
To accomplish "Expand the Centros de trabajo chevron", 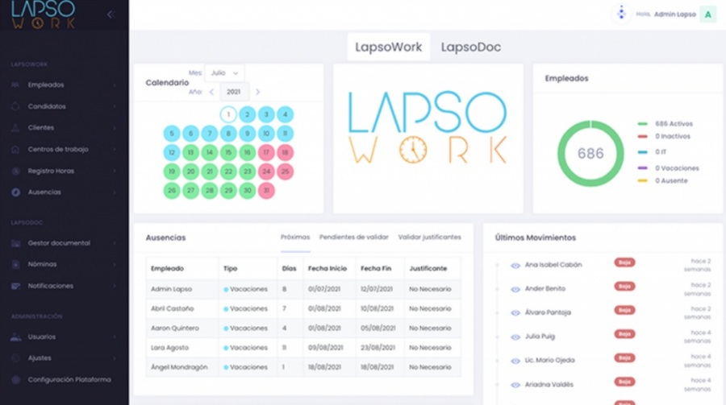I will [x=115, y=149].
